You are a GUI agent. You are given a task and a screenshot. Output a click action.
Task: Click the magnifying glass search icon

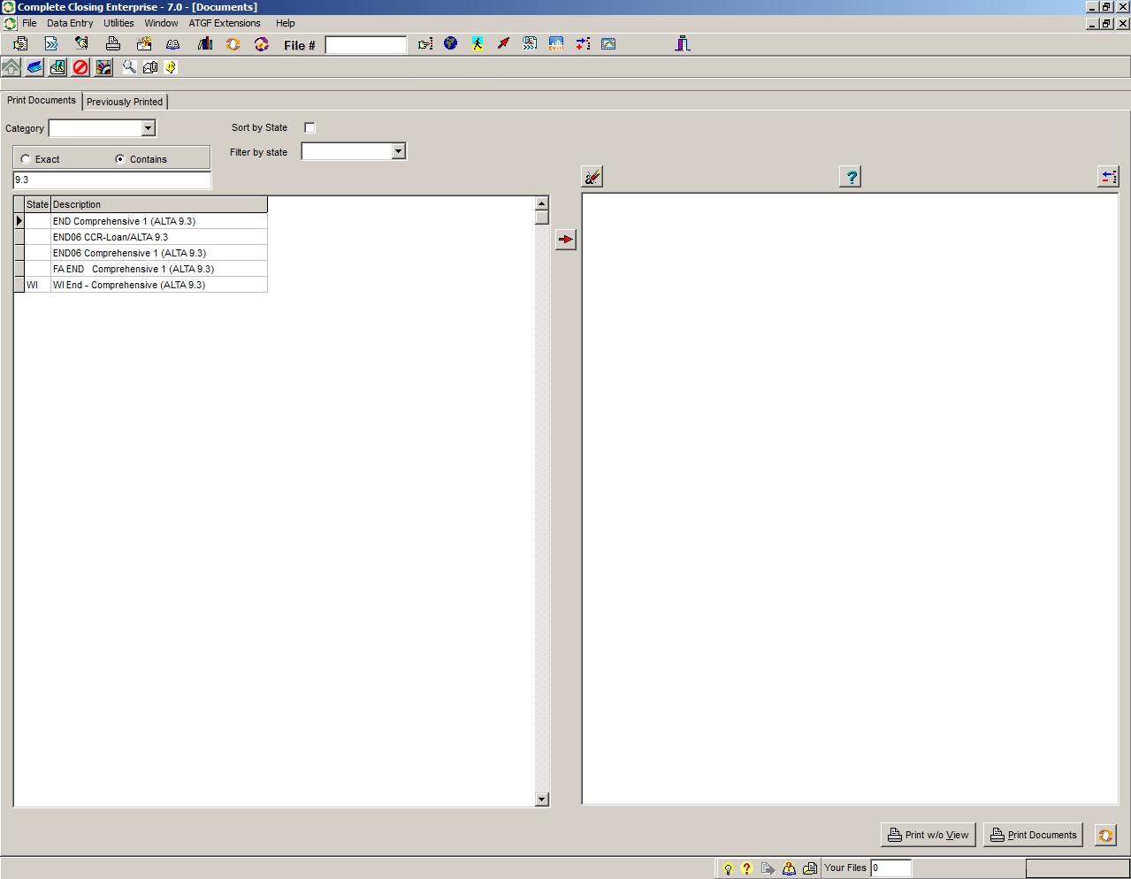coord(129,67)
